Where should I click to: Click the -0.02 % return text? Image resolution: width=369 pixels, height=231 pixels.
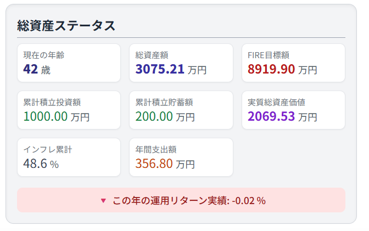pos(249,201)
